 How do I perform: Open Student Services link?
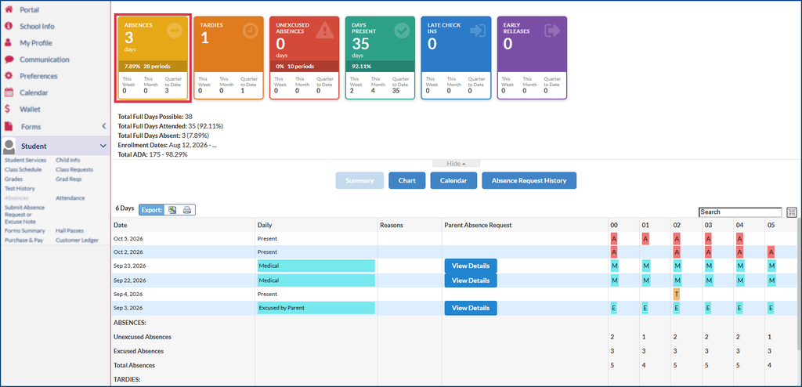point(26,161)
